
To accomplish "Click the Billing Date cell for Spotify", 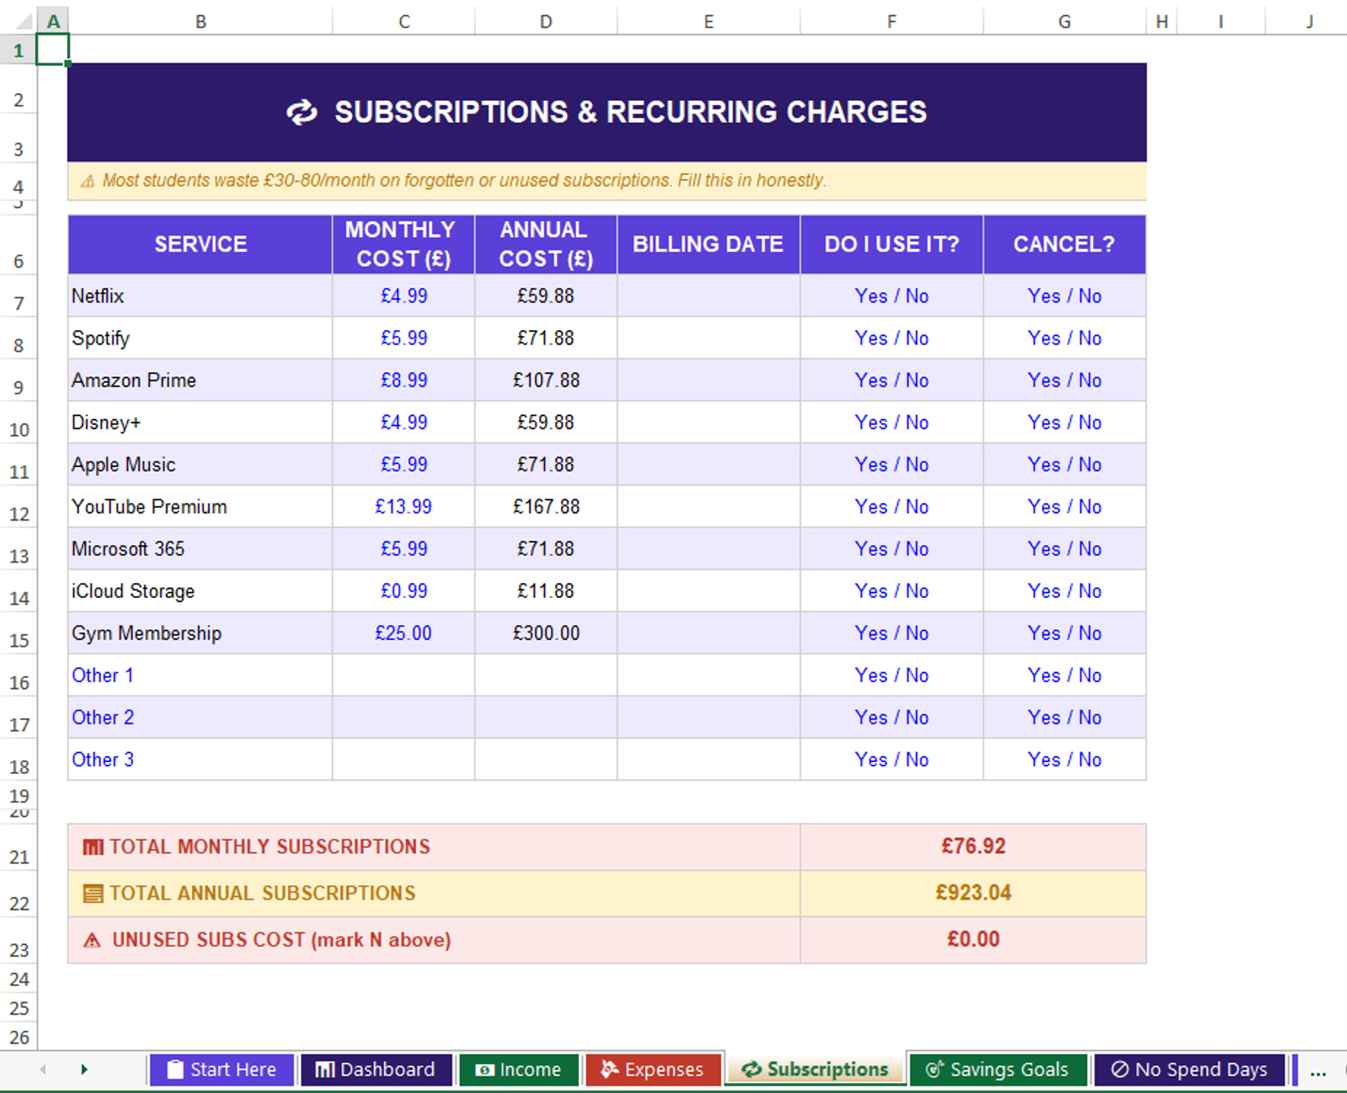I will (709, 339).
